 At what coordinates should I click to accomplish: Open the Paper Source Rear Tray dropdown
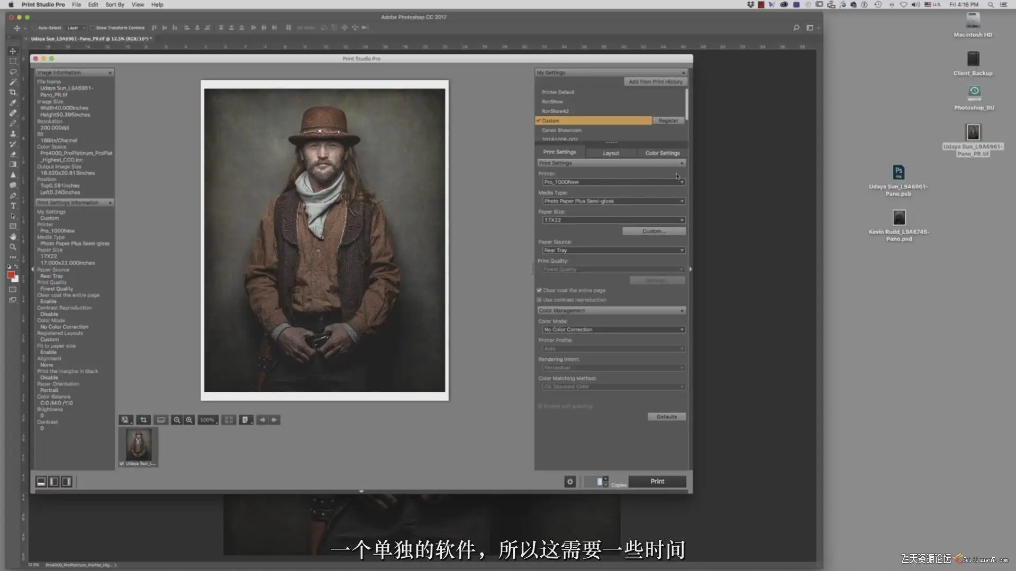point(613,250)
